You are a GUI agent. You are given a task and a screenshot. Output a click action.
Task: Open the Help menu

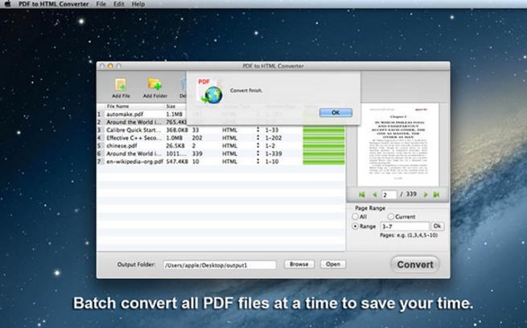coord(138,4)
